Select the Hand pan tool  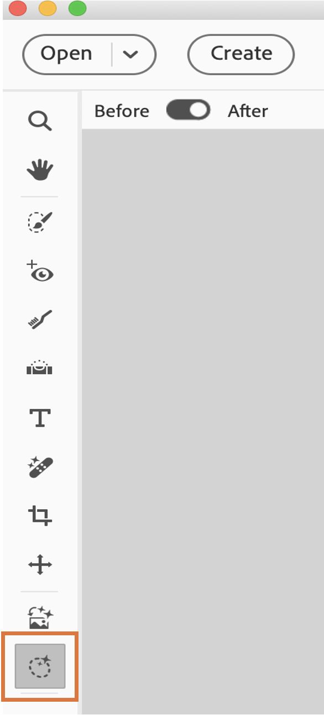(40, 169)
